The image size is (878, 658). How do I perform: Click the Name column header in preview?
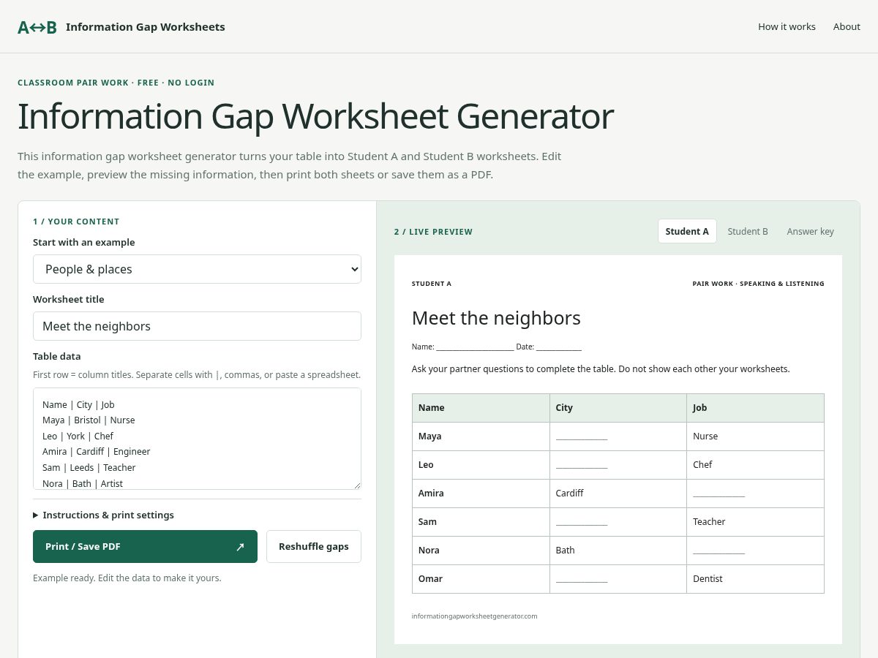(481, 408)
